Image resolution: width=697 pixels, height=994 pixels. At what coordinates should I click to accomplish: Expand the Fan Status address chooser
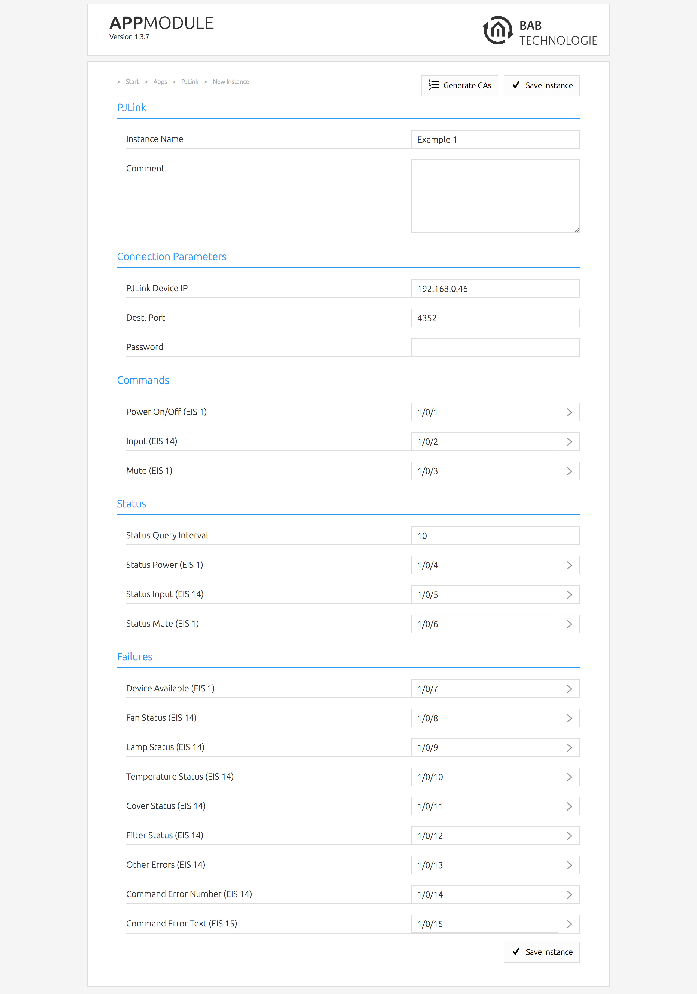(569, 718)
